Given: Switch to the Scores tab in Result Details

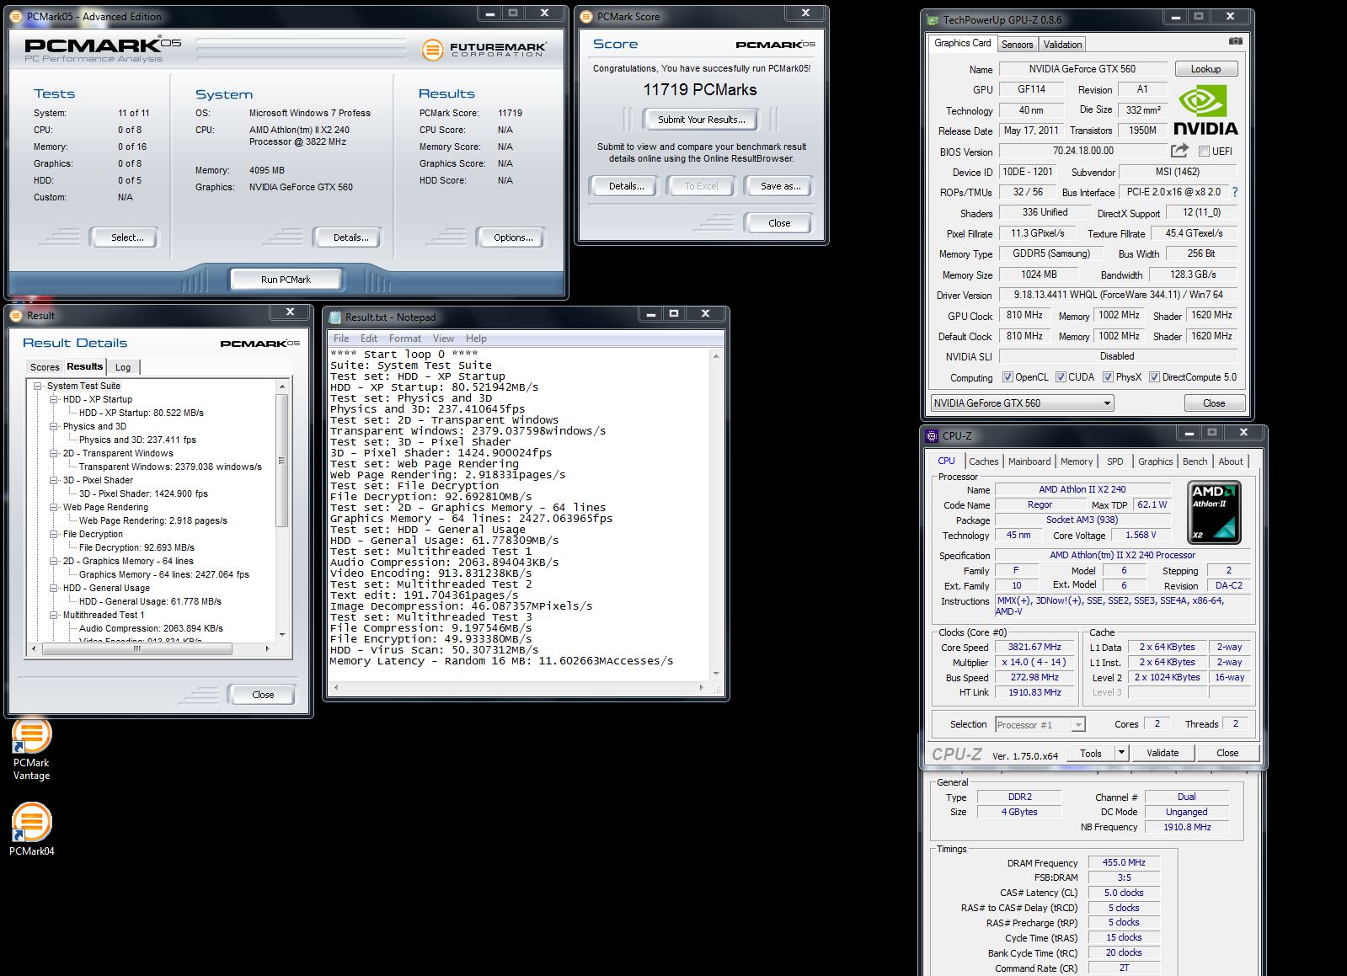Looking at the screenshot, I should click(x=45, y=367).
